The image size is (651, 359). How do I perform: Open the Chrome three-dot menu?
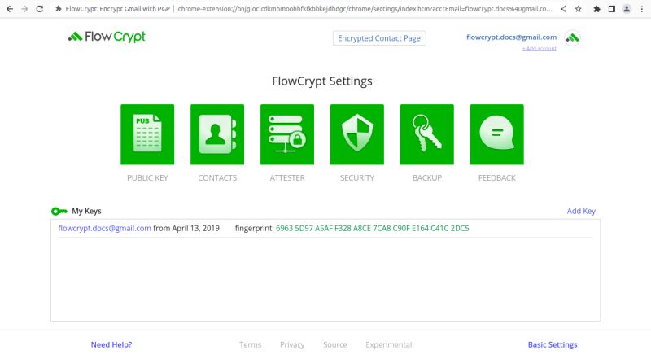[x=641, y=9]
